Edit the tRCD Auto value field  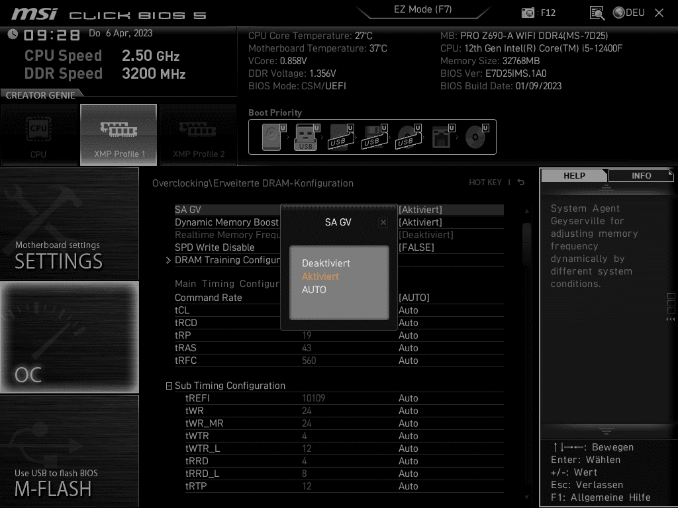coord(408,323)
